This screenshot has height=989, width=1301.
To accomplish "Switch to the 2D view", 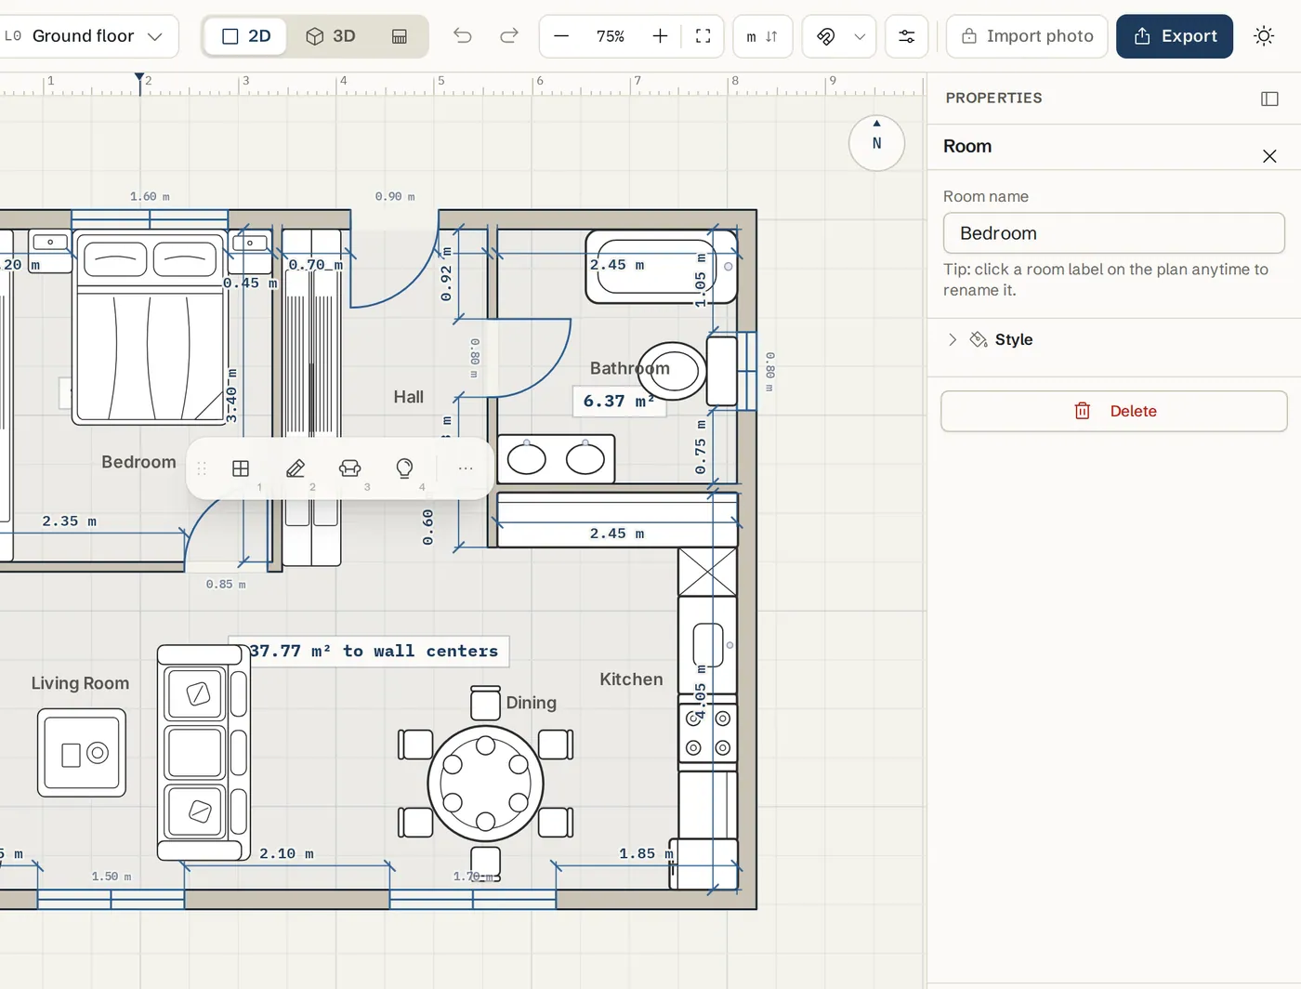I will pos(246,36).
